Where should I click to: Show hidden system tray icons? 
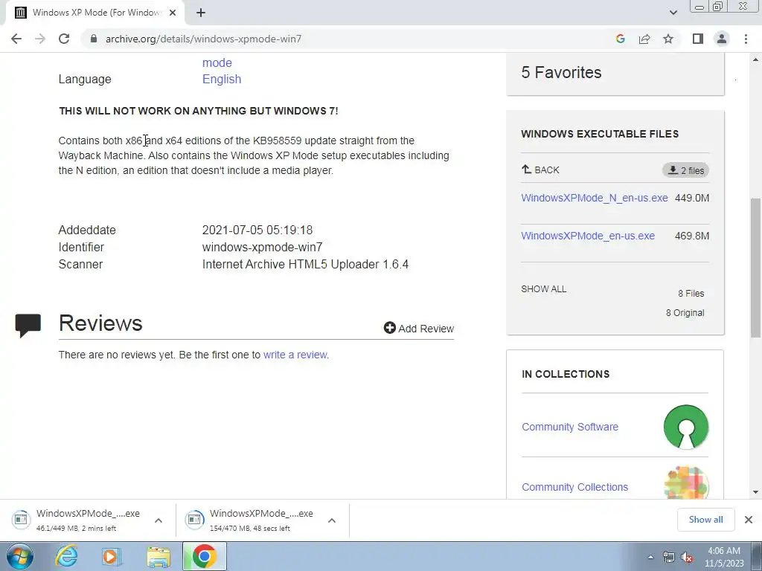click(650, 557)
